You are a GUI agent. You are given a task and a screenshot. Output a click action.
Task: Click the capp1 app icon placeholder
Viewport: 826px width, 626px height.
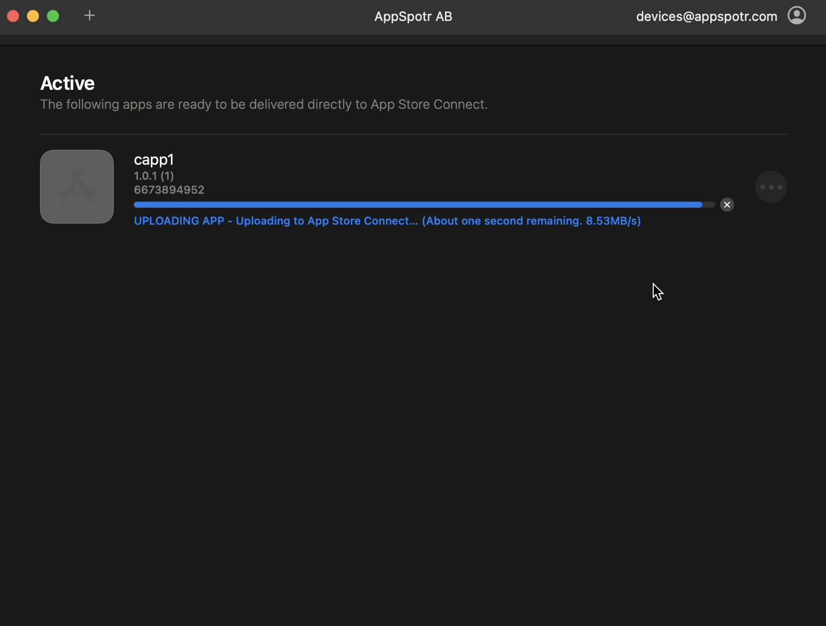pos(77,187)
